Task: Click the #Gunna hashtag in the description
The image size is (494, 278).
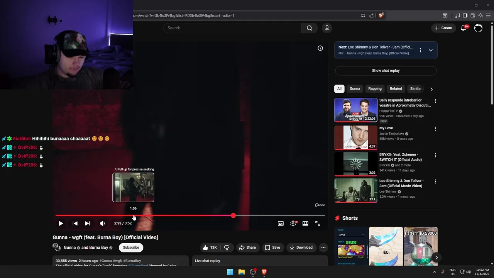Action: click(106, 261)
